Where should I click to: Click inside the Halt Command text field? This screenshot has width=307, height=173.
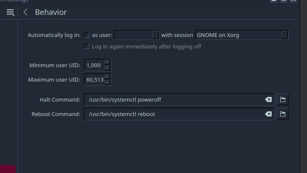pyautogui.click(x=174, y=99)
